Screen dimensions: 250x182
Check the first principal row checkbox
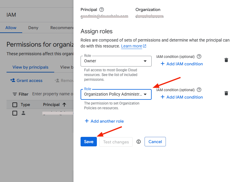tap(15, 113)
